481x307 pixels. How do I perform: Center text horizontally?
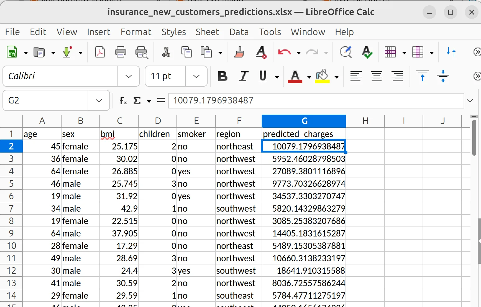377,76
